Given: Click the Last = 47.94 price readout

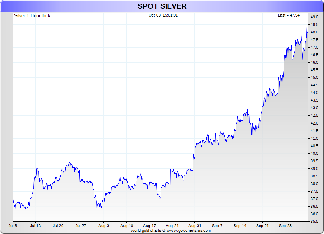Looking at the screenshot, I should pos(289,15).
